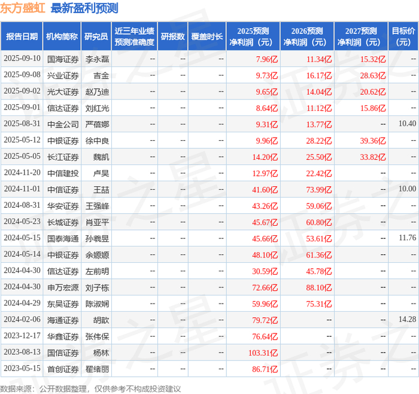The width and height of the screenshot is (419, 394).
Task: Click institution 长城证券
Action: click(x=63, y=222)
